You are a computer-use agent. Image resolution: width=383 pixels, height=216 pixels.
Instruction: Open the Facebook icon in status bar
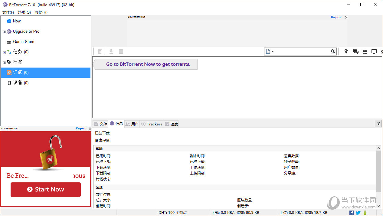click(x=352, y=213)
